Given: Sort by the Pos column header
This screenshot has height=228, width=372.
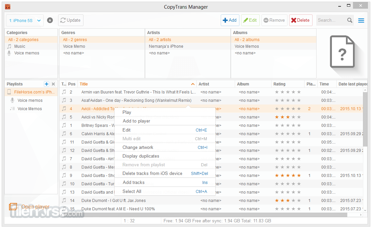Looking at the screenshot, I should (72, 84).
